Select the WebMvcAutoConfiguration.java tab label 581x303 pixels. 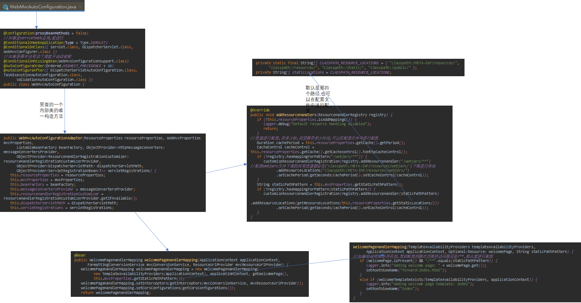[43, 7]
